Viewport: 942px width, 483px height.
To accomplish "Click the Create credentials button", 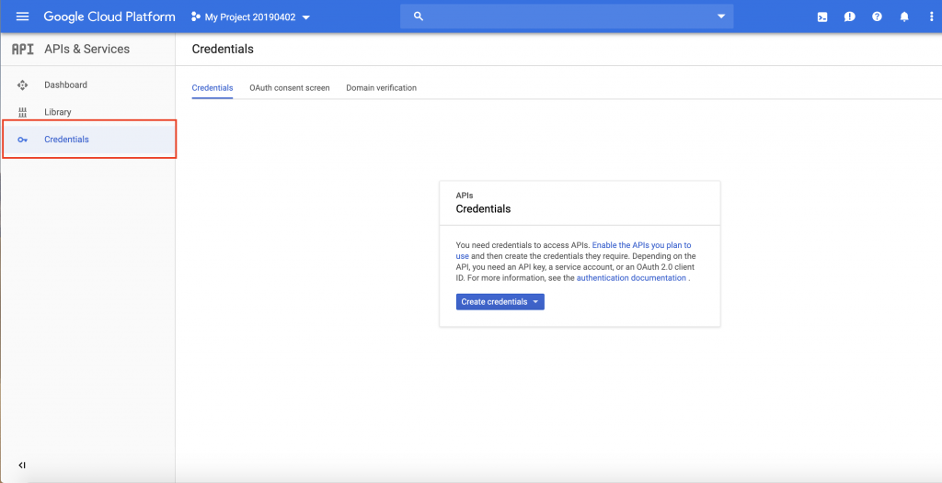I will pos(500,302).
